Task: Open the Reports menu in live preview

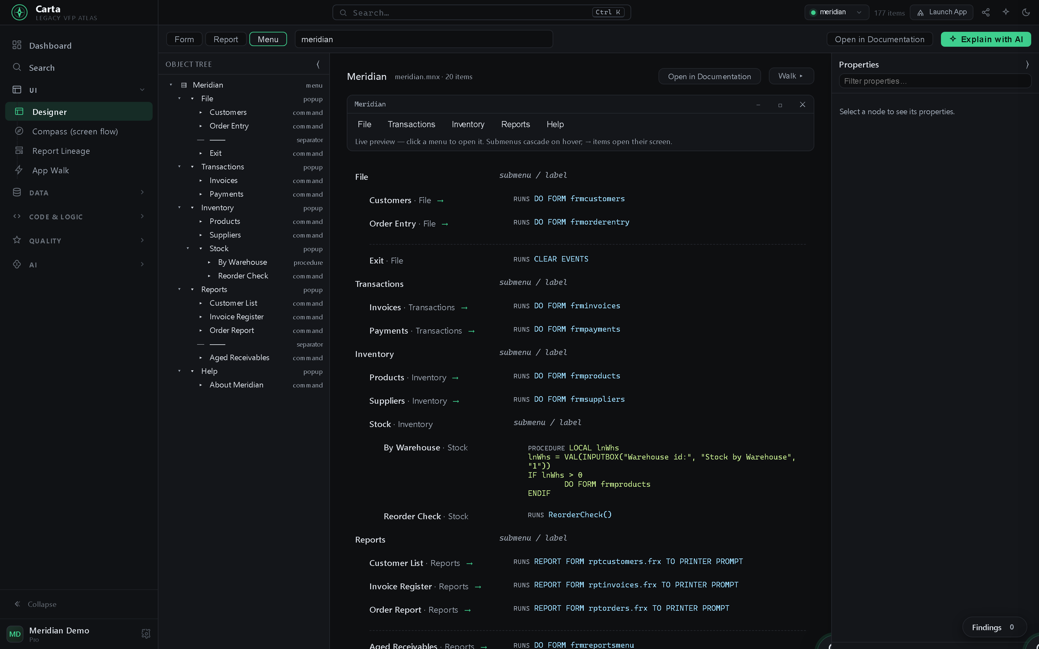Action: [x=516, y=125]
